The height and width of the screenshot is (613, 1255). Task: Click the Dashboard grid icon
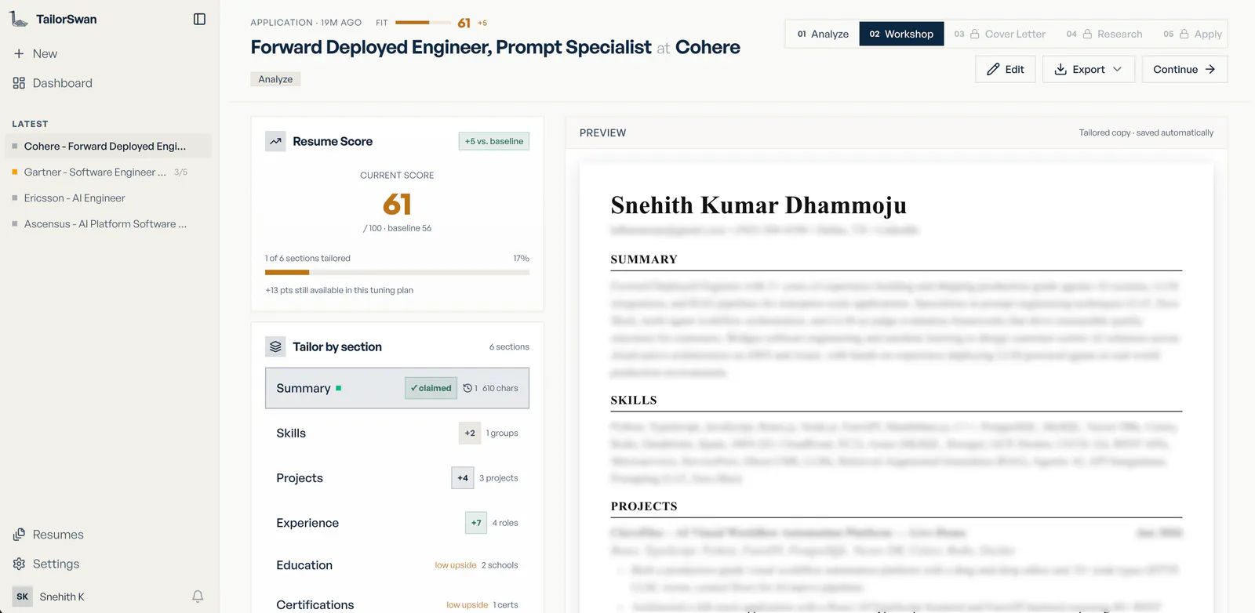[x=19, y=83]
